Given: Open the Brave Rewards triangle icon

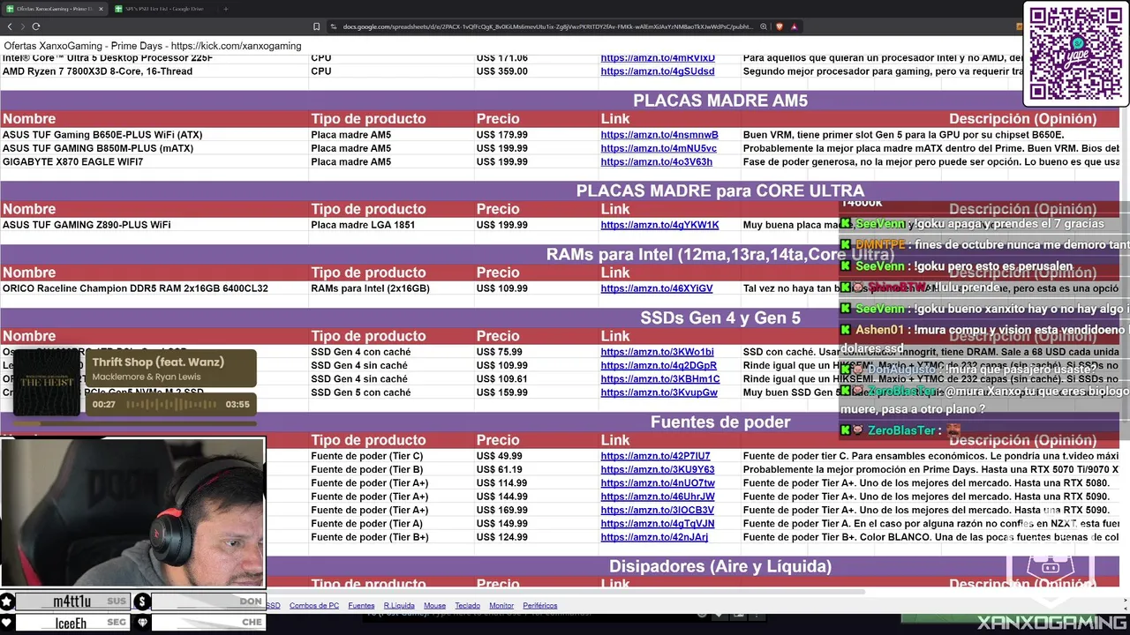Looking at the screenshot, I should coord(794,26).
